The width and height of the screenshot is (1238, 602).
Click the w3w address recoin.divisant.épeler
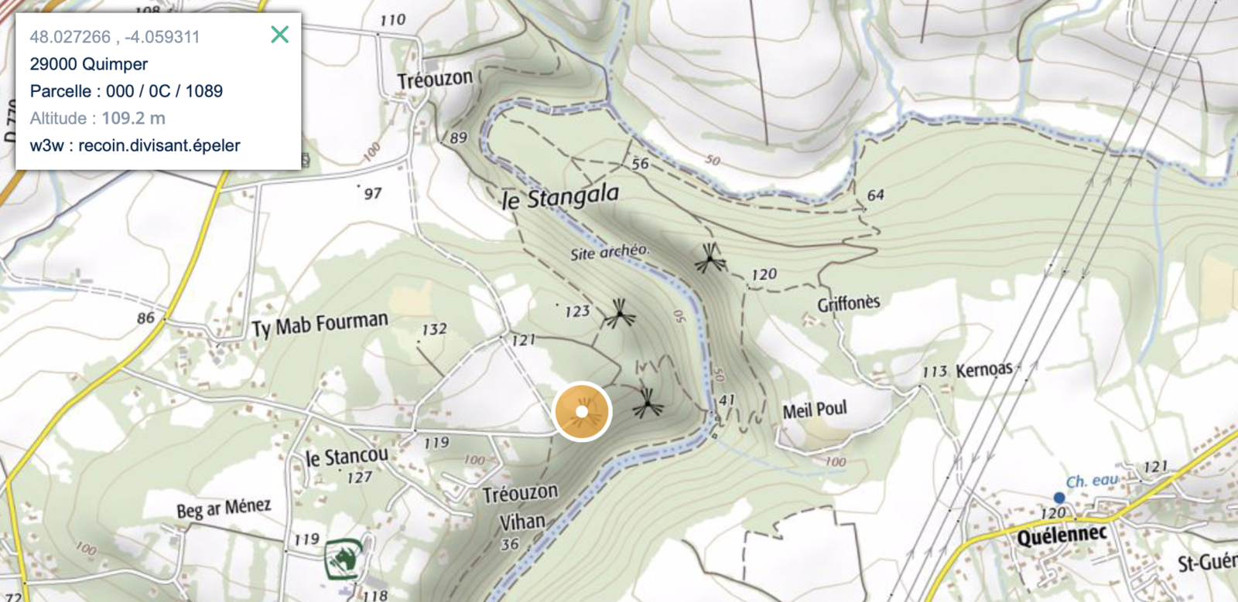pyautogui.click(x=135, y=145)
